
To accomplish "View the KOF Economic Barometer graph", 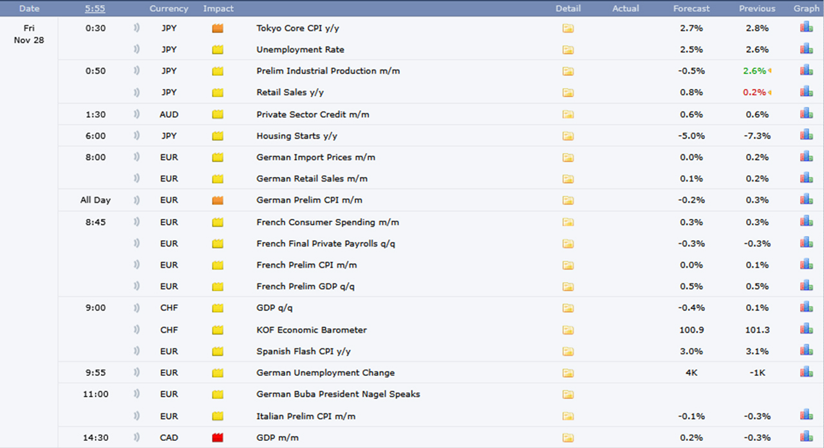I will click(806, 330).
